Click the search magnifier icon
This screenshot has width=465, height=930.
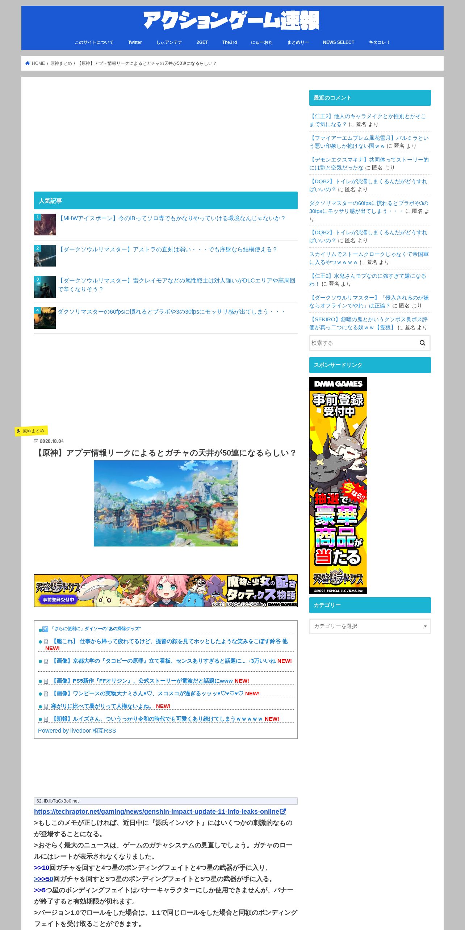[x=422, y=343]
